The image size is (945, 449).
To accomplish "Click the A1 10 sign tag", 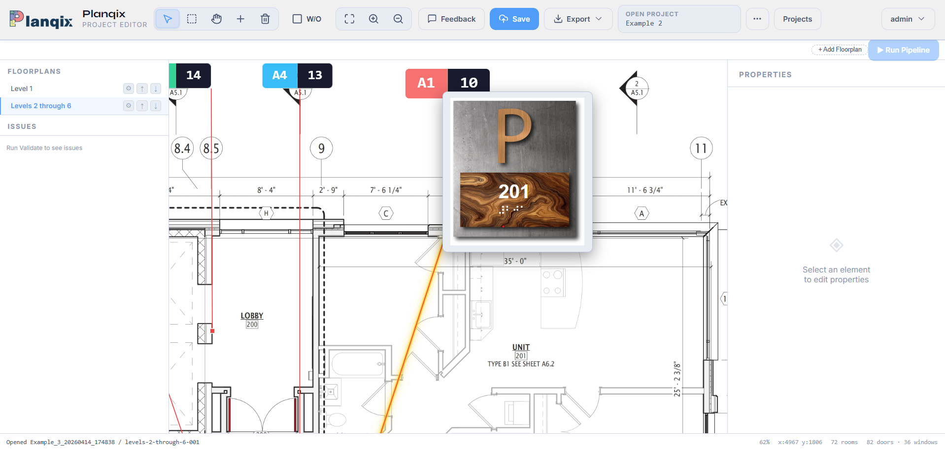I will click(x=447, y=83).
